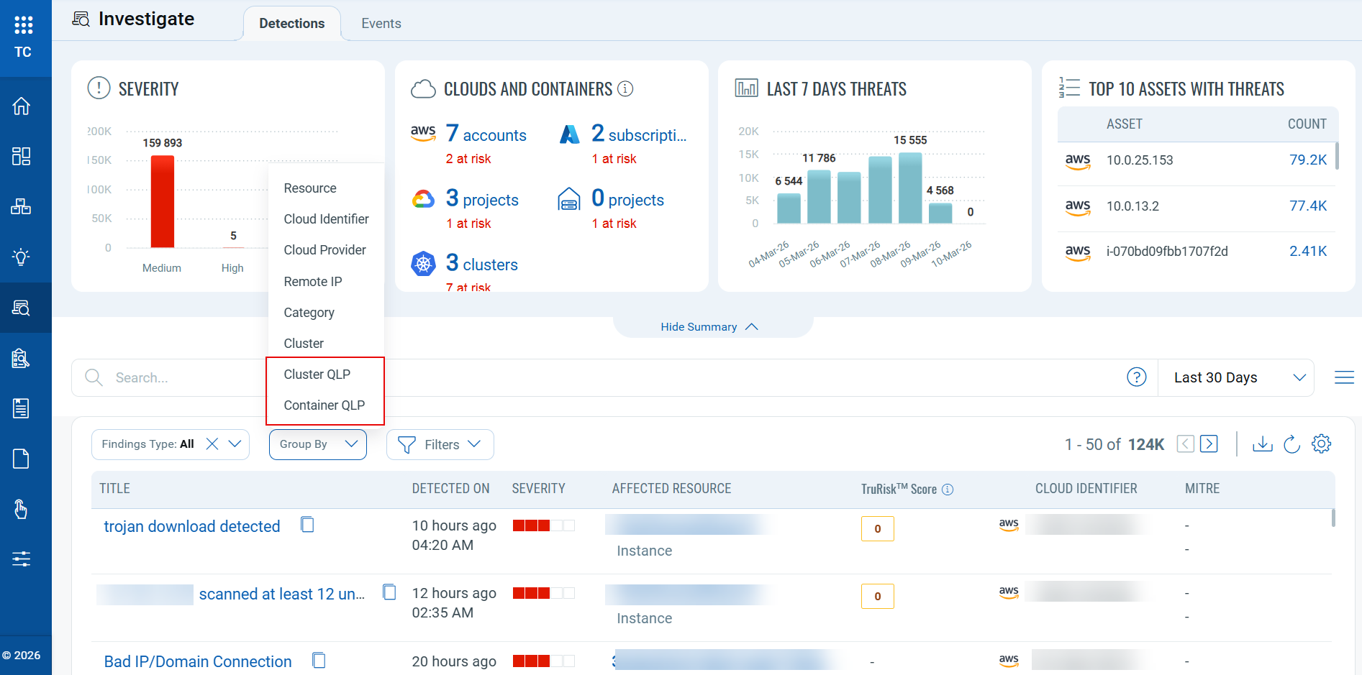Open table settings gear icon

[1321, 444]
